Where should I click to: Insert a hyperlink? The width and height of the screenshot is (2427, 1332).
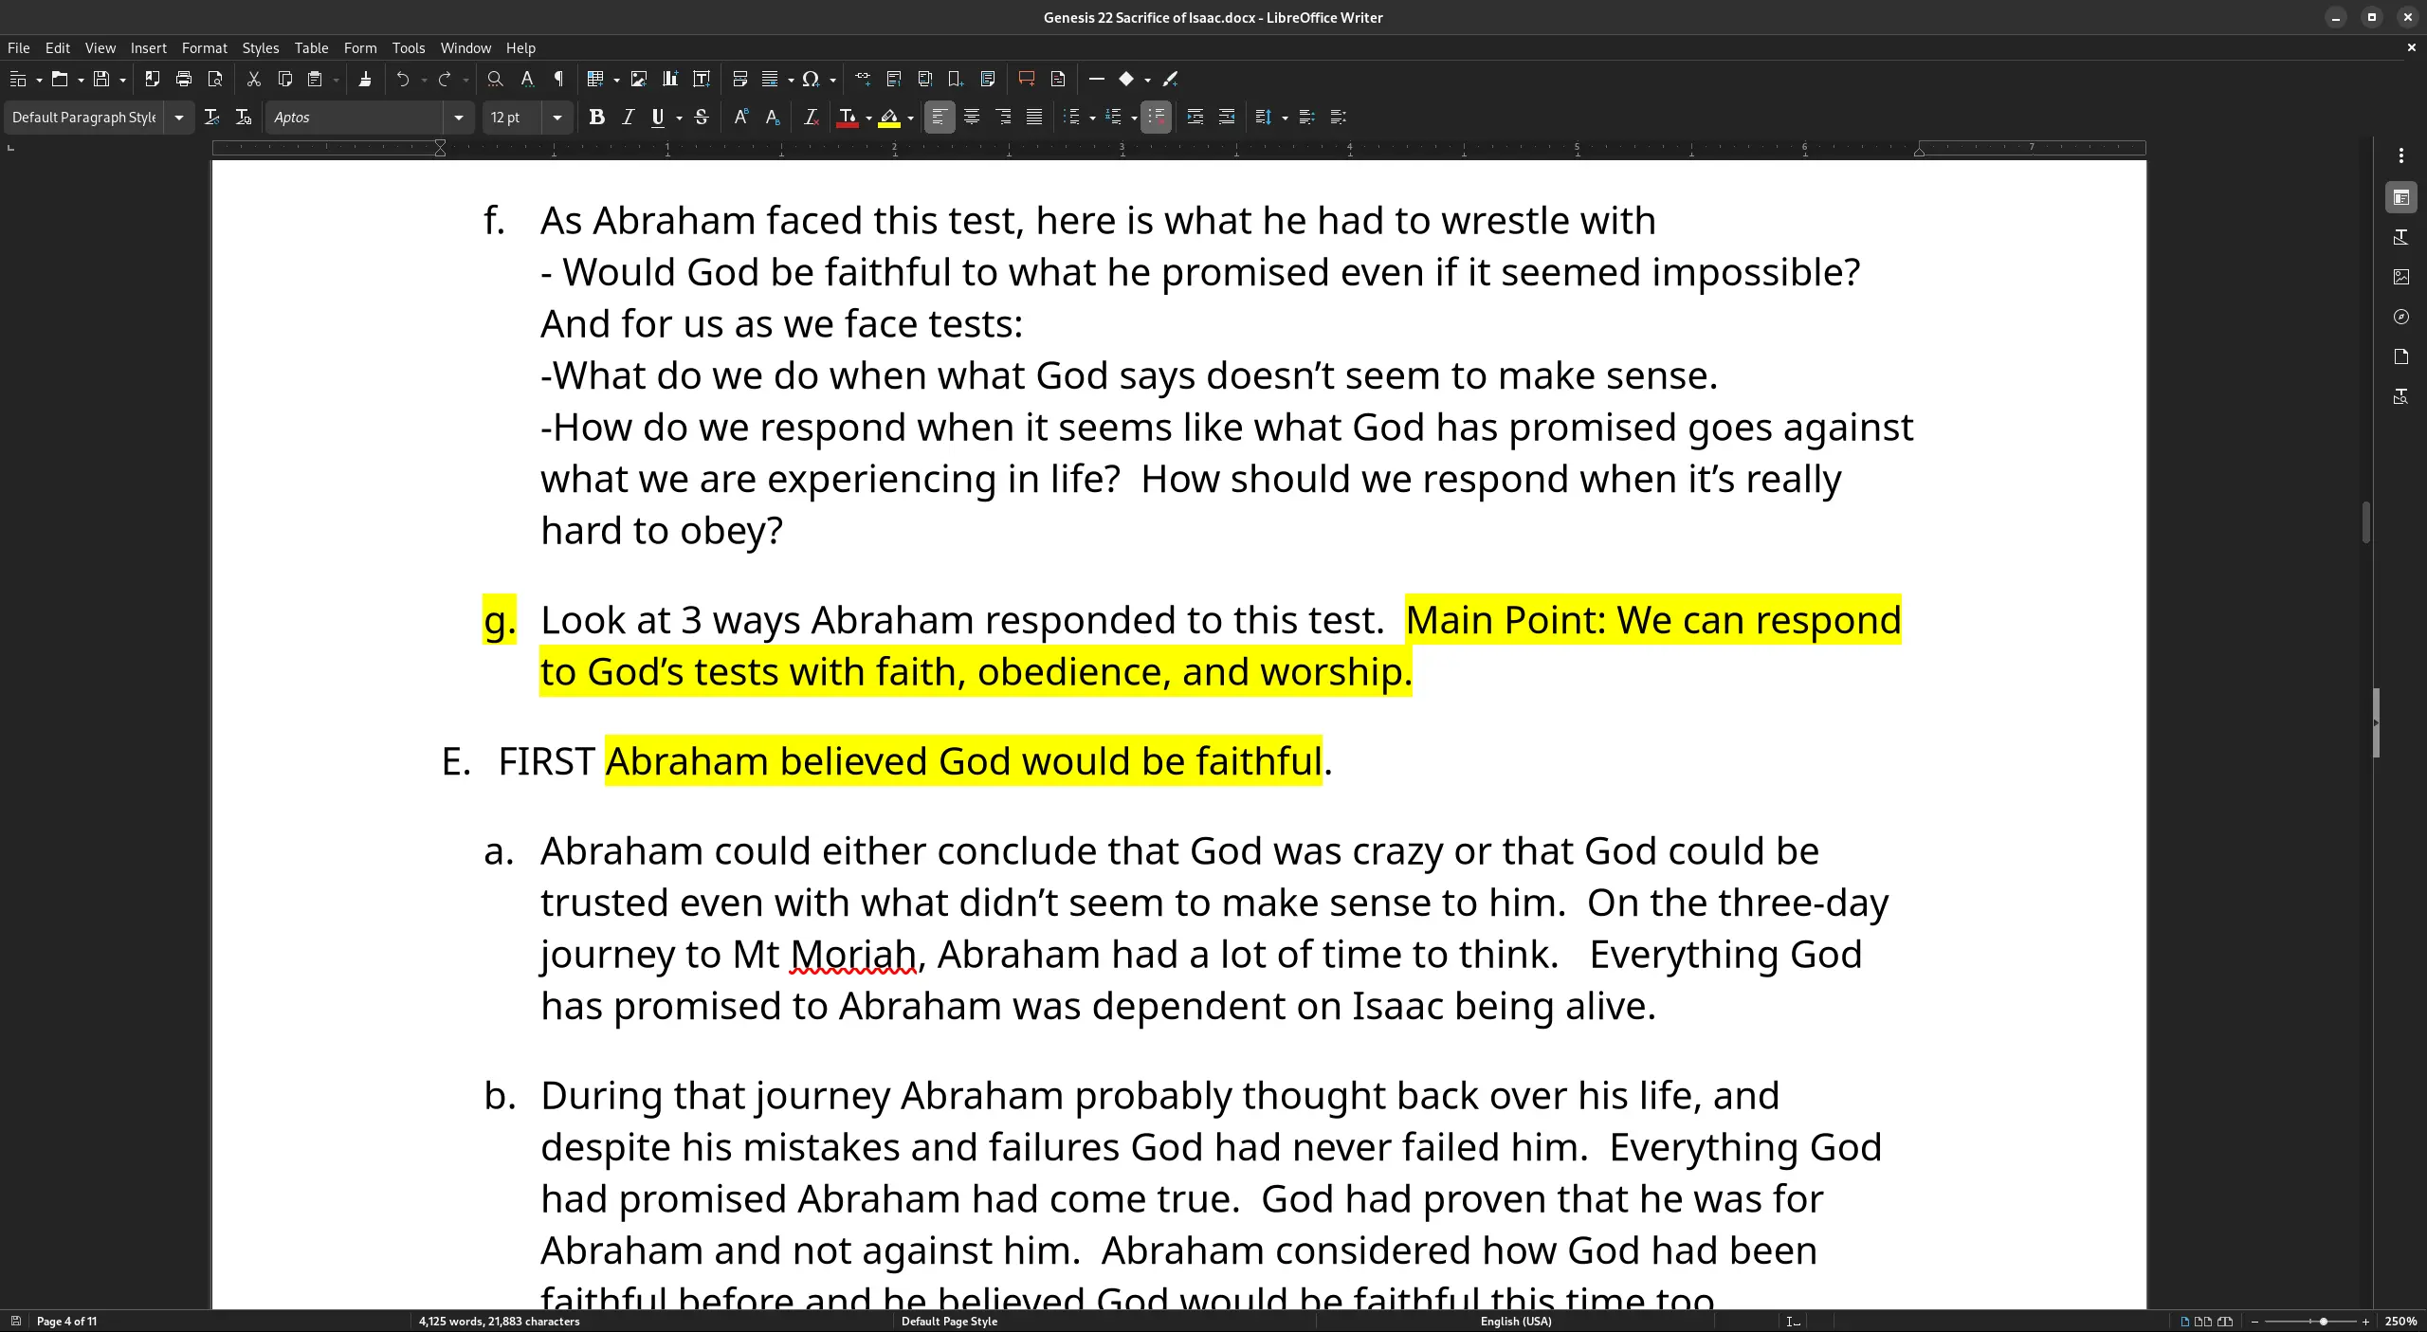coord(863,79)
